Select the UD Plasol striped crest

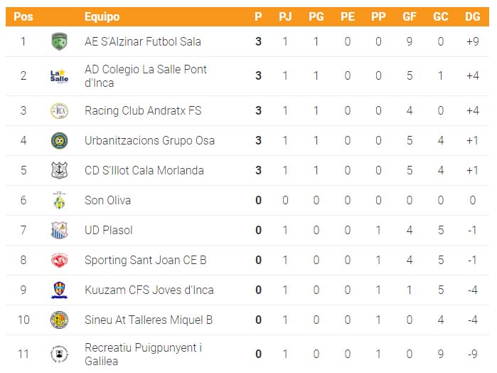click(59, 230)
